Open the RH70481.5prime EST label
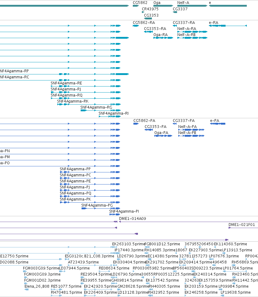The height and width of the screenshot is (297, 258). point(66,293)
